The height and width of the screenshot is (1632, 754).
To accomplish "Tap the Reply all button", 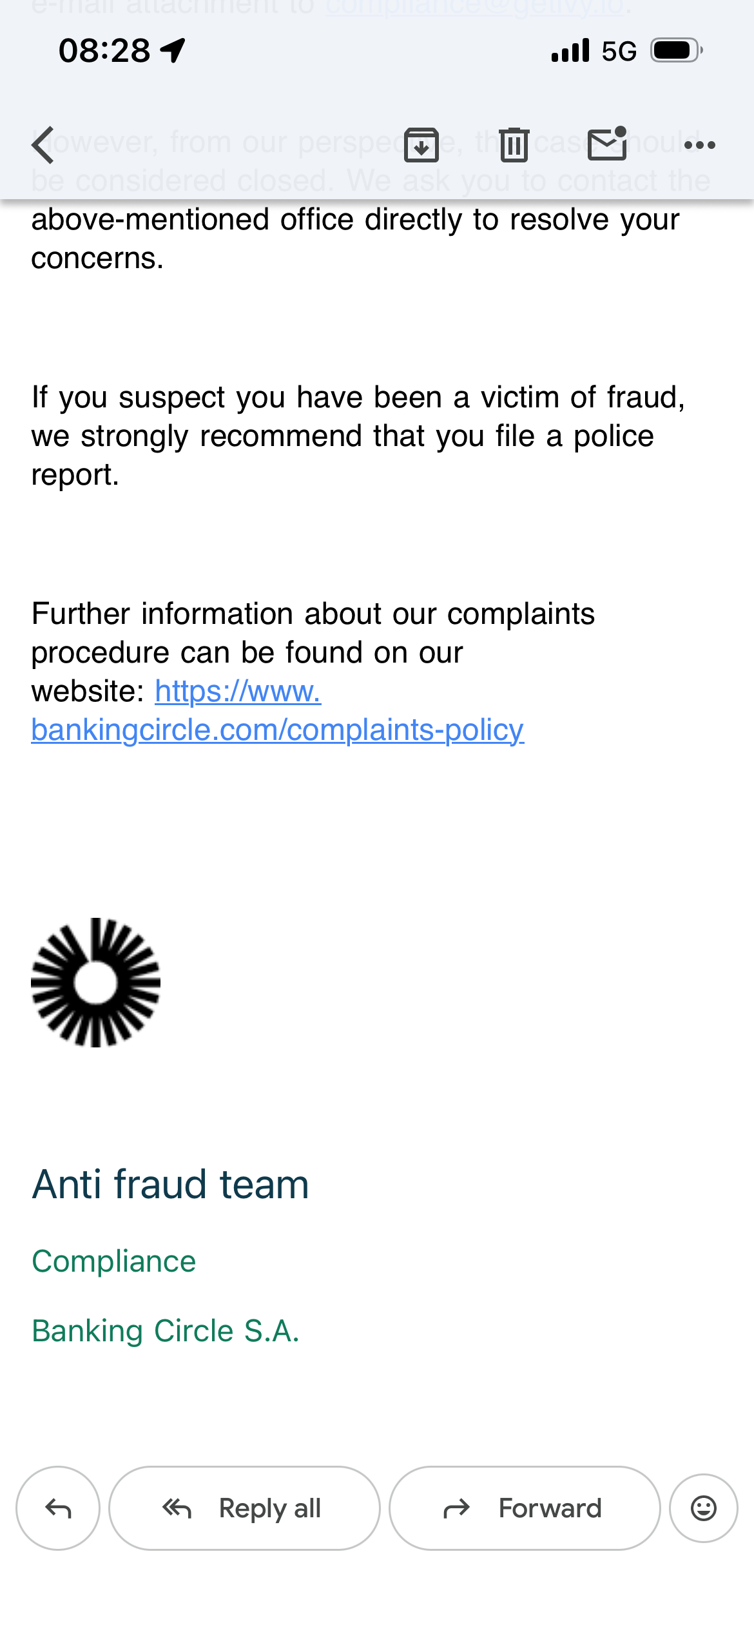I will pyautogui.click(x=244, y=1508).
